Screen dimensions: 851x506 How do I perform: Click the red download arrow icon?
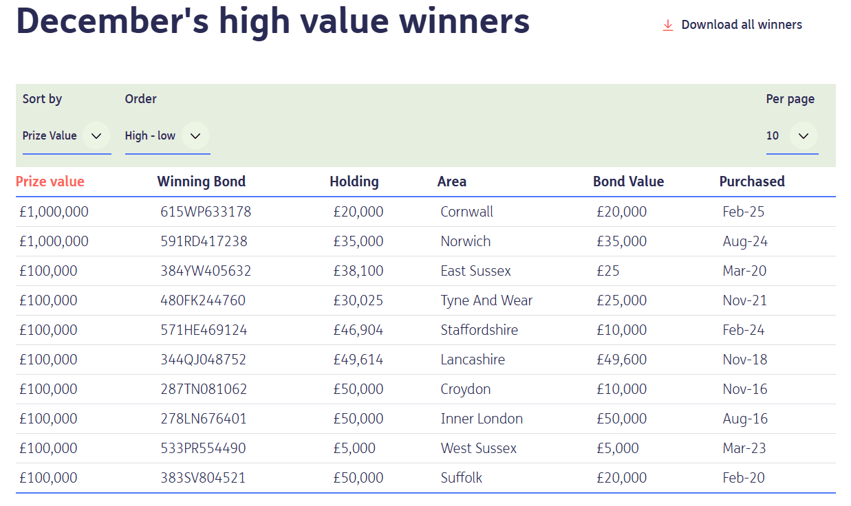pyautogui.click(x=667, y=25)
